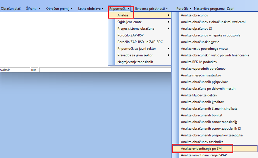Open Analiza virov financiranja ISPAP
This screenshot has width=258, height=158.
point(215,155)
